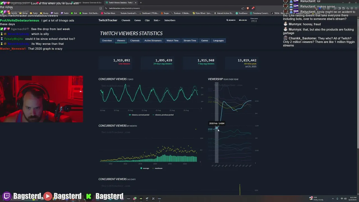Go to Channels in the top navigation
359x202 pixels.
pos(126,20)
